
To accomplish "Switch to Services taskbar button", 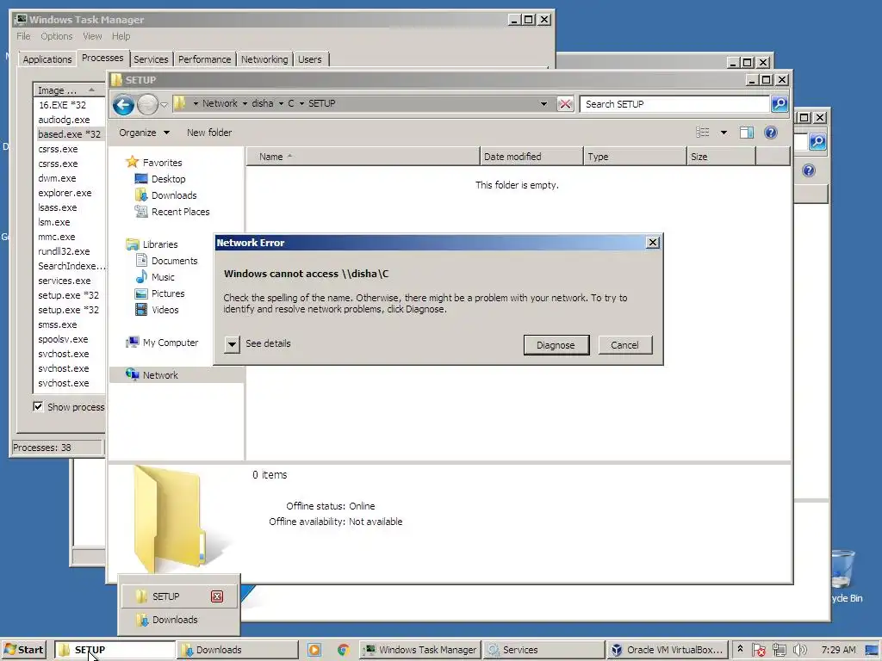I will point(544,650).
